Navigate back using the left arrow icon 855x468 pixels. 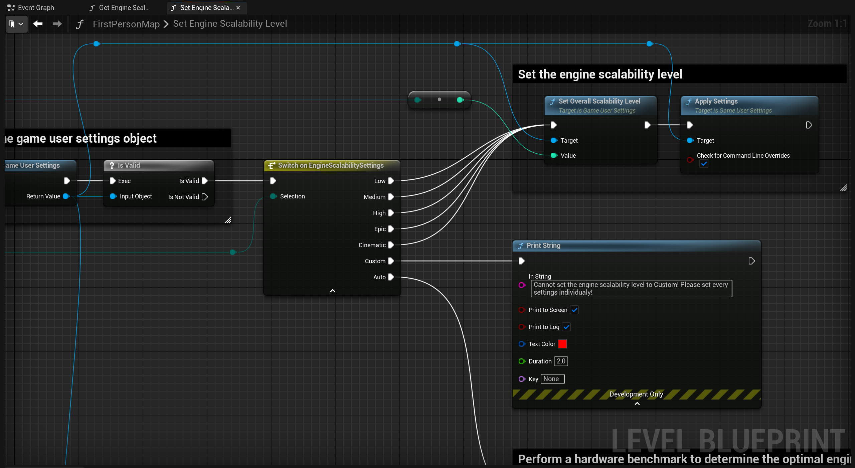tap(37, 24)
